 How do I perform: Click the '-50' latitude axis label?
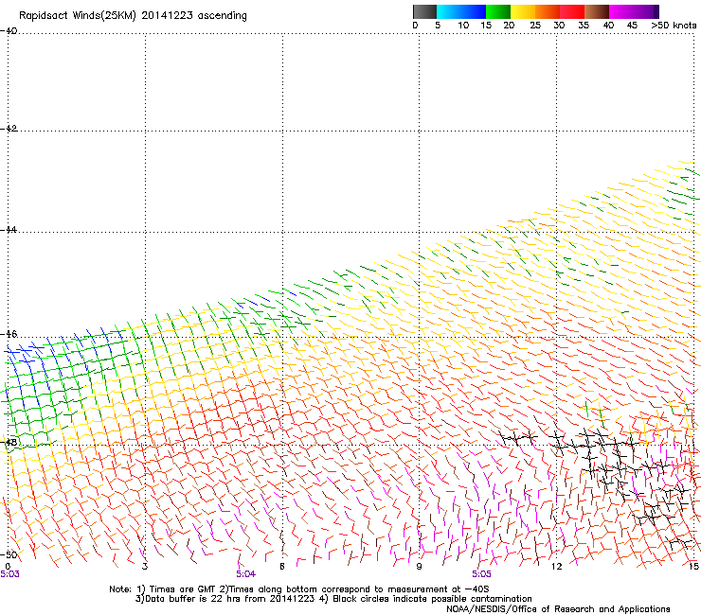[9, 554]
